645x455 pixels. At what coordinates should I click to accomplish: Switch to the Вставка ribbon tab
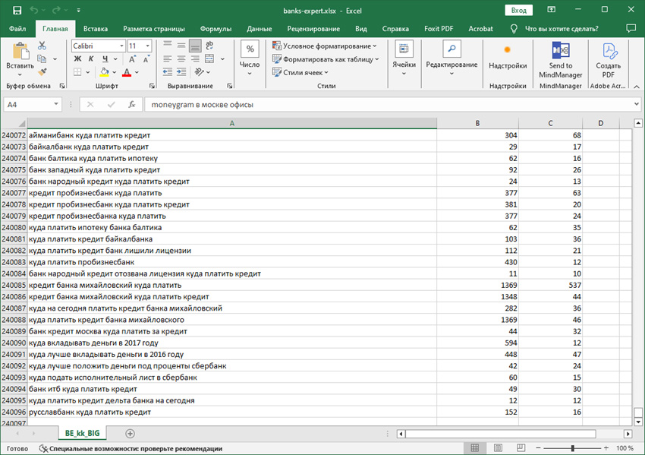click(x=96, y=29)
